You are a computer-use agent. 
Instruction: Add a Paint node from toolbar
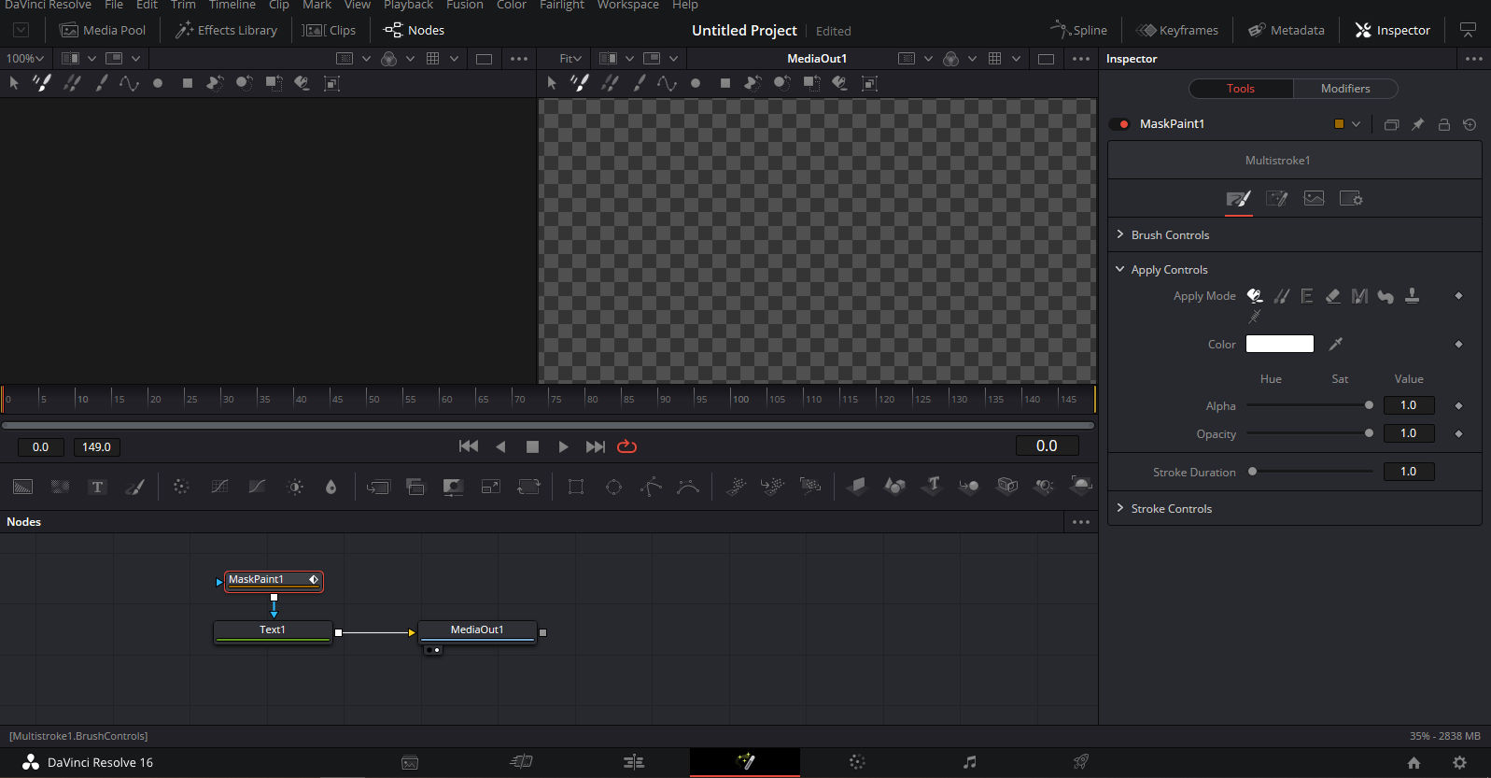pos(134,487)
